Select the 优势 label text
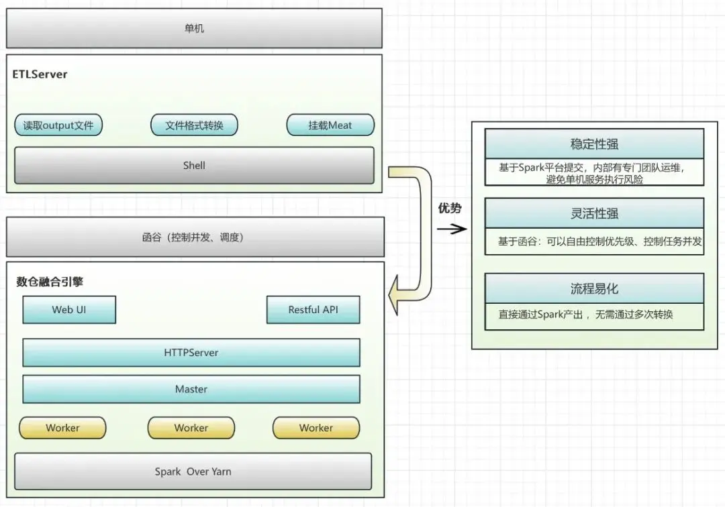The width and height of the screenshot is (725, 507). click(450, 209)
